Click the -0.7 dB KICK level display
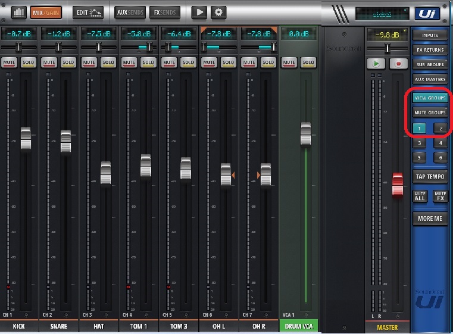 coord(19,34)
